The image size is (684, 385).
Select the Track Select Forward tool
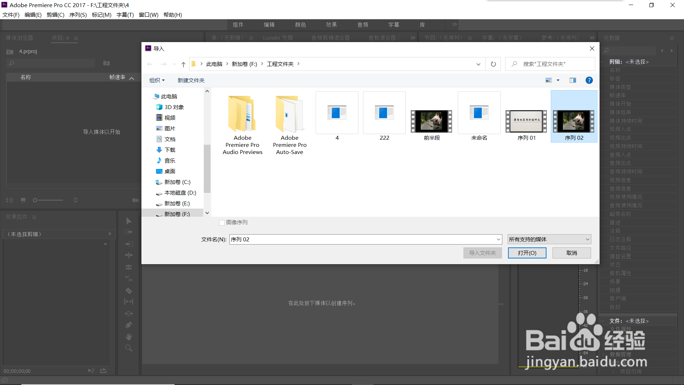129,232
